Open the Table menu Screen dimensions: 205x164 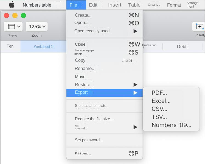click(x=134, y=5)
